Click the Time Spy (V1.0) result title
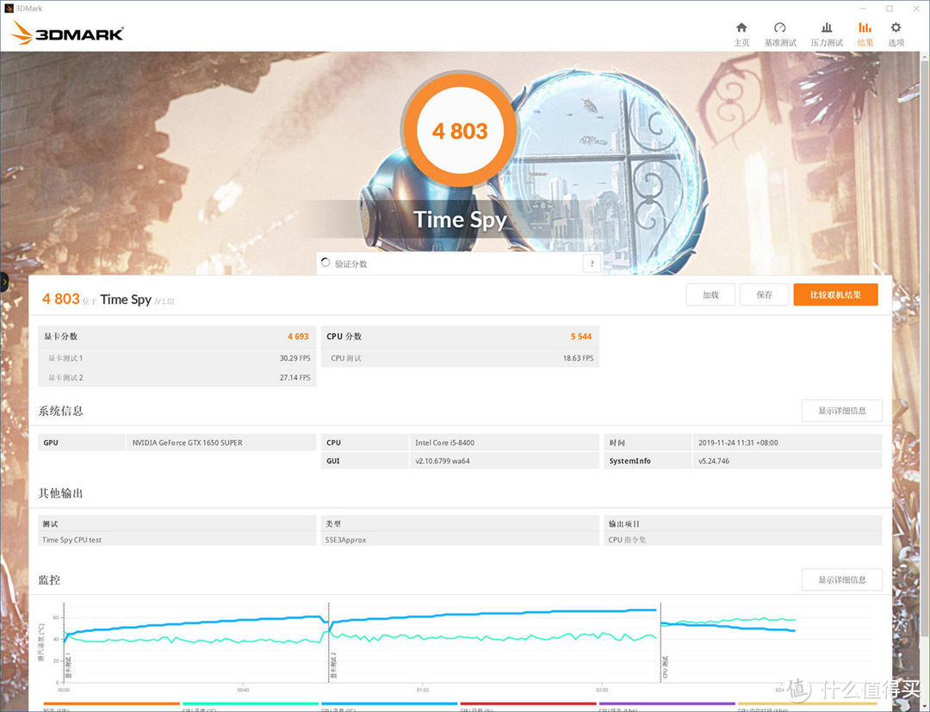This screenshot has width=930, height=712. pyautogui.click(x=137, y=300)
